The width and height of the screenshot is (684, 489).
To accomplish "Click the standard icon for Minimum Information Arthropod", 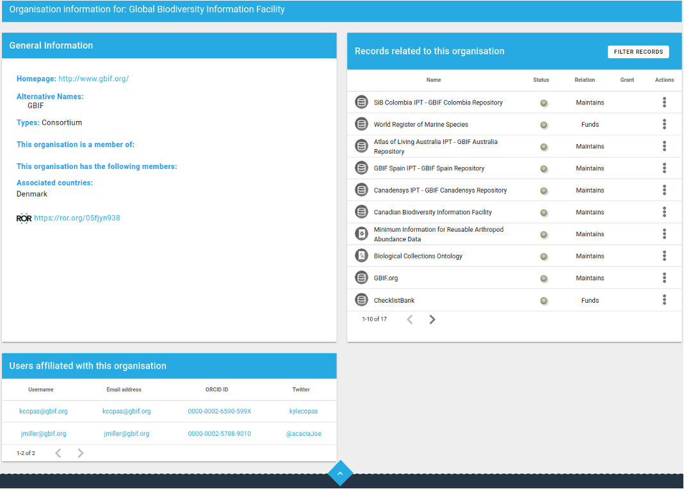I will [x=361, y=234].
